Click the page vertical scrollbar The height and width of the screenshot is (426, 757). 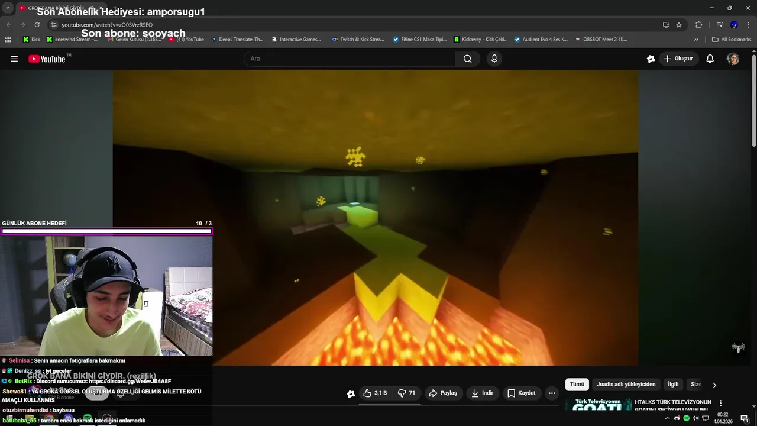tap(753, 101)
